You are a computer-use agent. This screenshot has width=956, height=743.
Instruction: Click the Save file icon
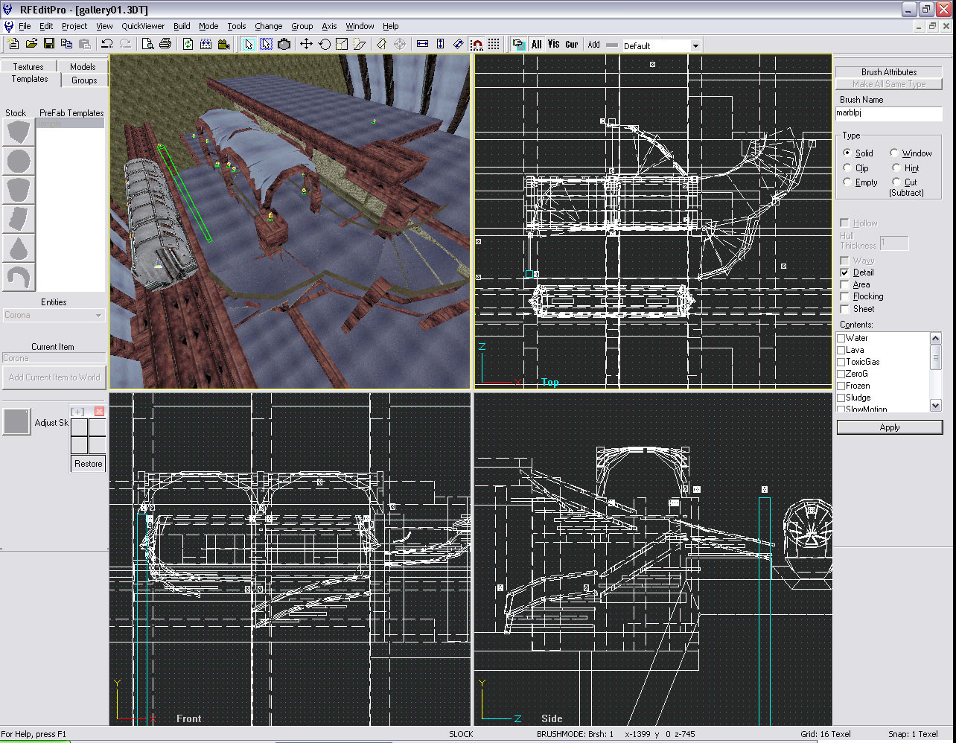[48, 45]
